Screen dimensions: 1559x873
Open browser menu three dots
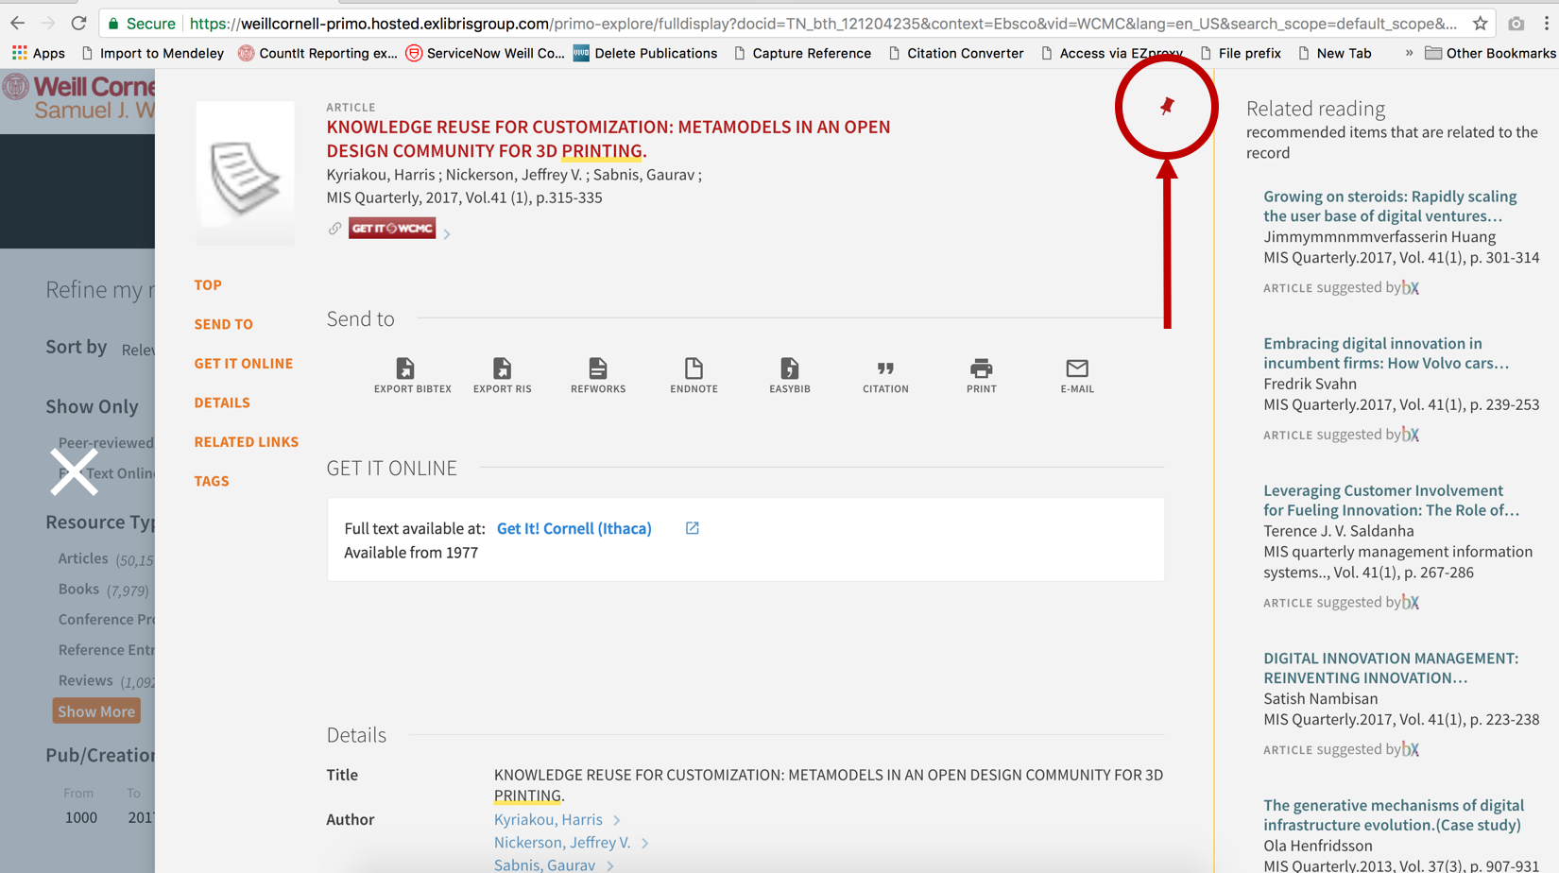tap(1547, 24)
